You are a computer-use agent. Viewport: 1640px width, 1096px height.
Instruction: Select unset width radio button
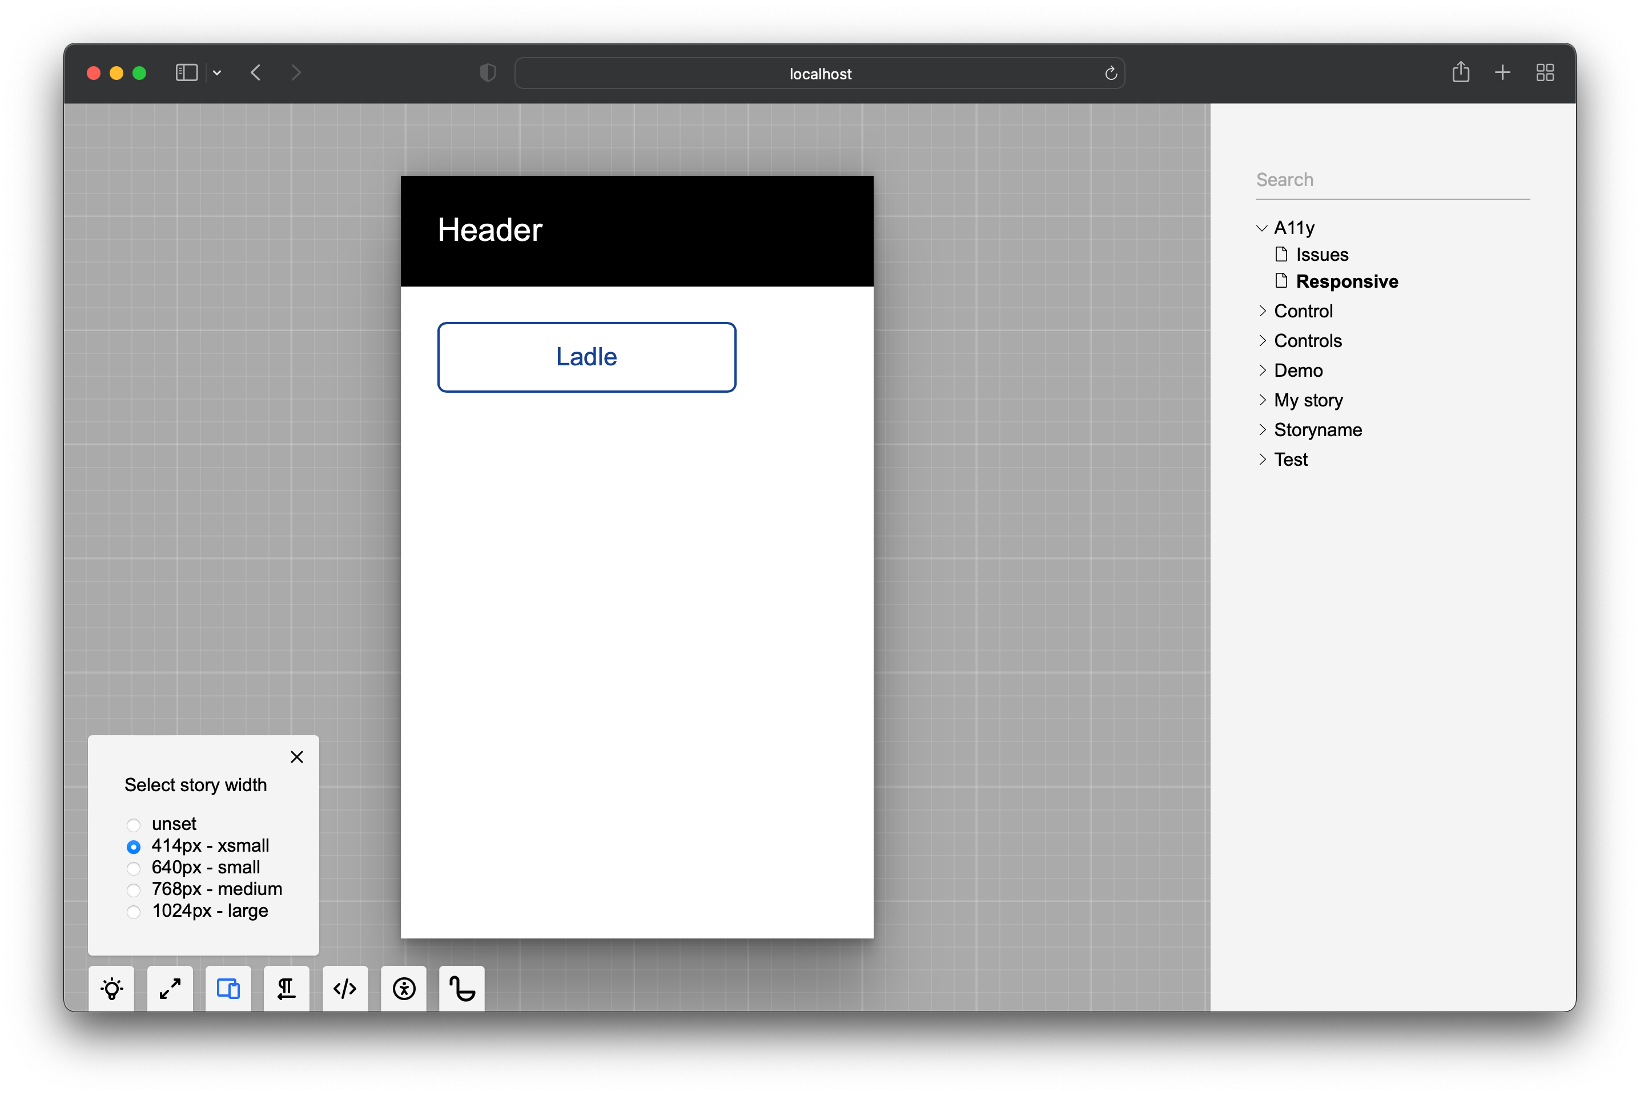click(133, 823)
